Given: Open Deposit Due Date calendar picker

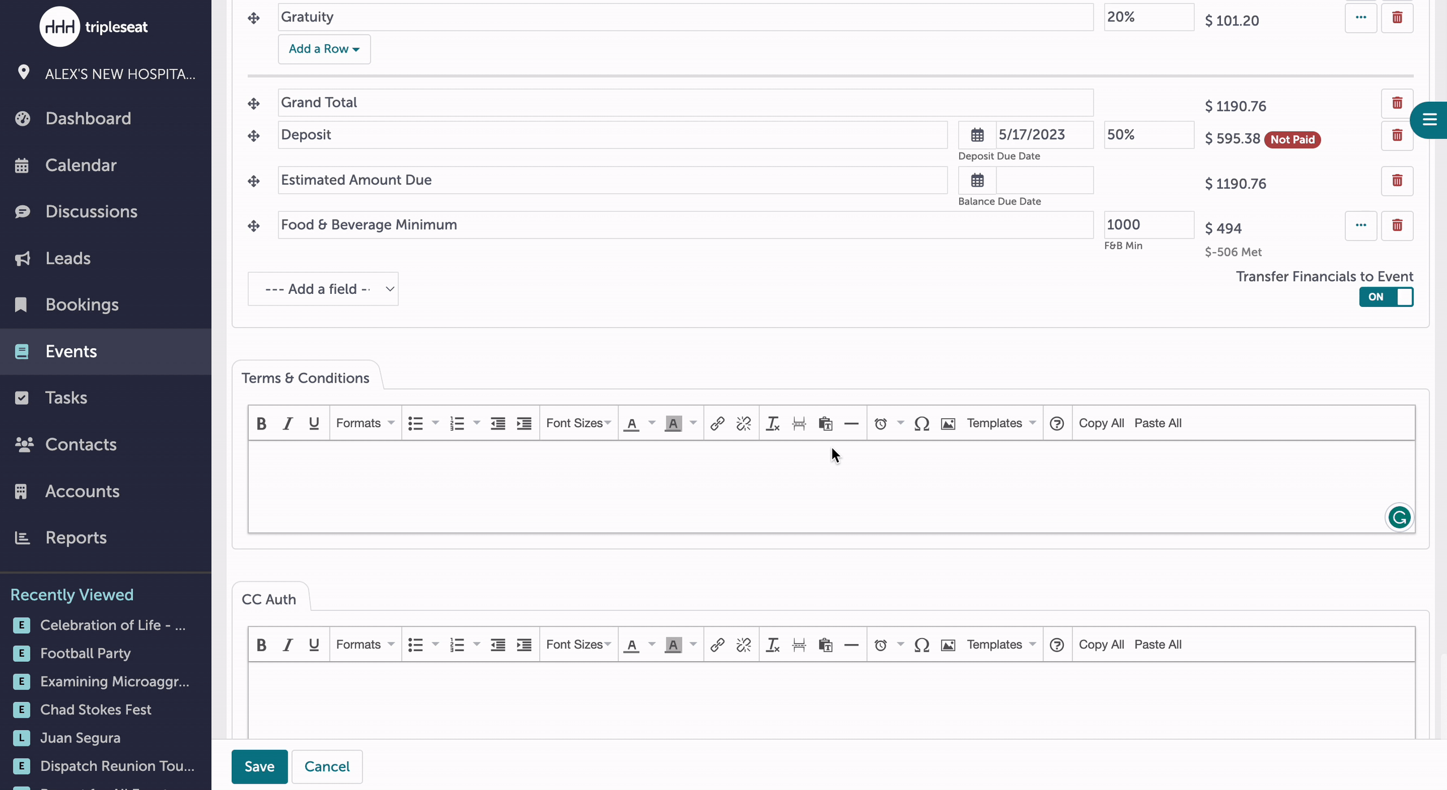Looking at the screenshot, I should (x=977, y=135).
